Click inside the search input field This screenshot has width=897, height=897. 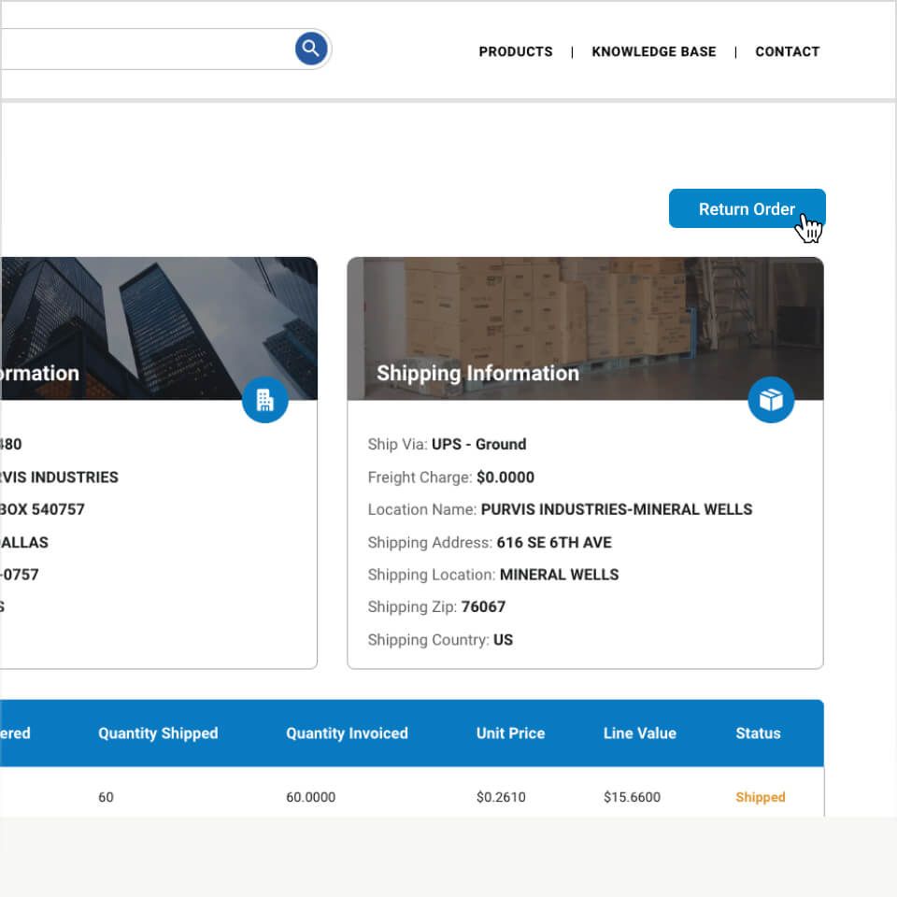(140, 48)
